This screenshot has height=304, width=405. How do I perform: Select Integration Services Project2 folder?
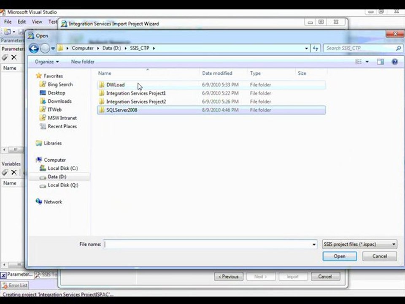[x=211, y=102]
